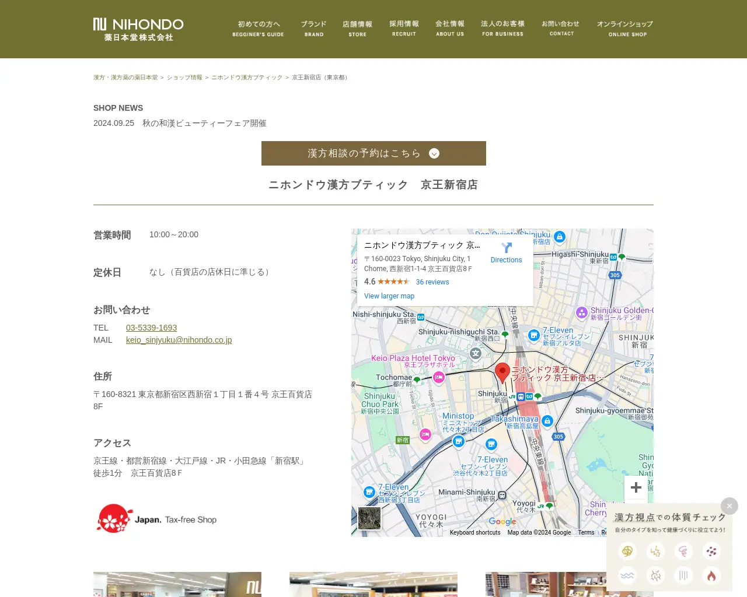Screen dimensions: 747x597
Task: Open the お問い合わせ CONTACT menu item
Action: coord(561,29)
